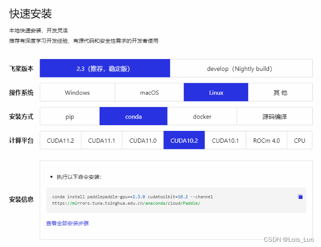Viewport: 321px width, 247px height.
Task: Select version 2.3 stable release
Action: click(x=105, y=69)
